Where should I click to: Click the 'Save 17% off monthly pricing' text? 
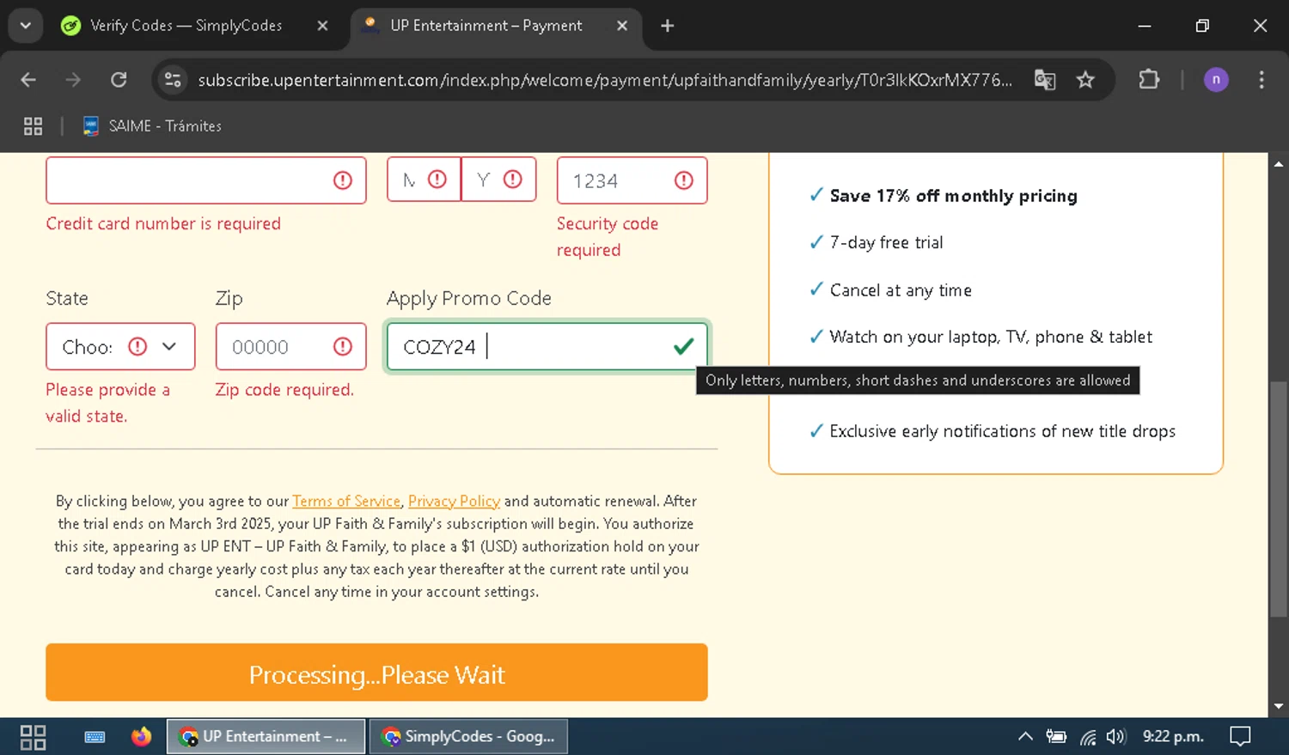pos(953,196)
